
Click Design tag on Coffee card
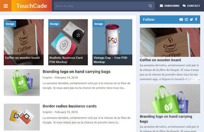[x=10, y=24]
